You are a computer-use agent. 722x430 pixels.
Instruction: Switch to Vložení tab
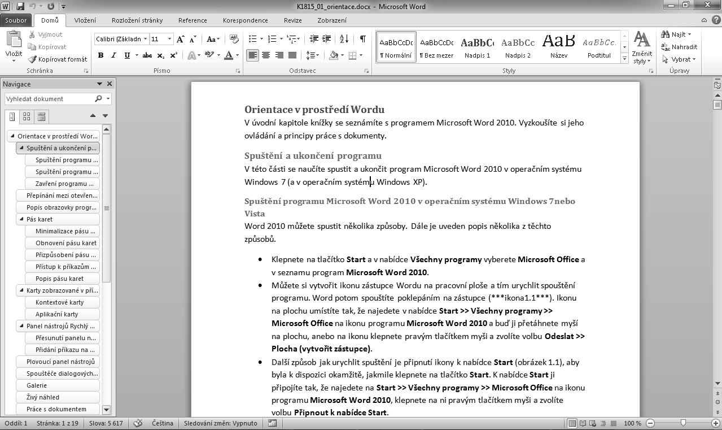coord(85,20)
